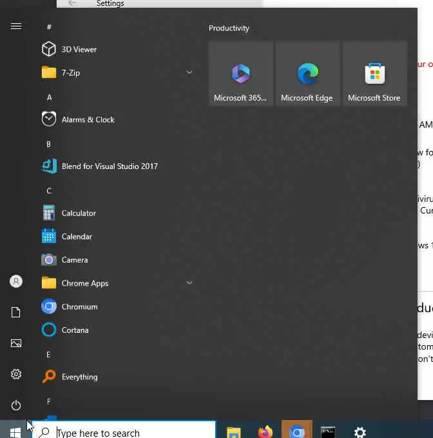Screen dimensions: 433x438
Task: Launch Chromium from app list
Action: click(116, 306)
